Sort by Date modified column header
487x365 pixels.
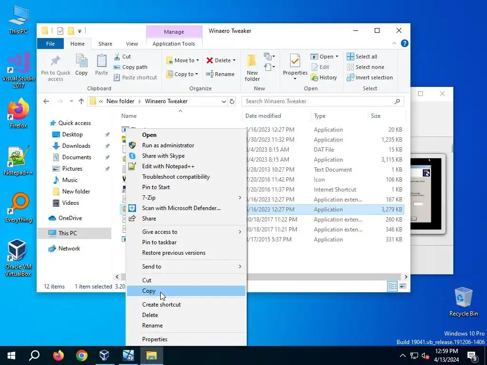click(263, 116)
